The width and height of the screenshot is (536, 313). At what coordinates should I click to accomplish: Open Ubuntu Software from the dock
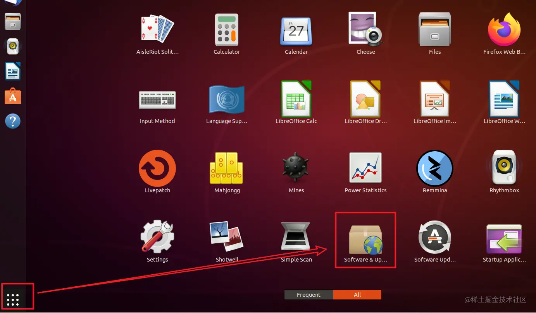click(x=13, y=96)
